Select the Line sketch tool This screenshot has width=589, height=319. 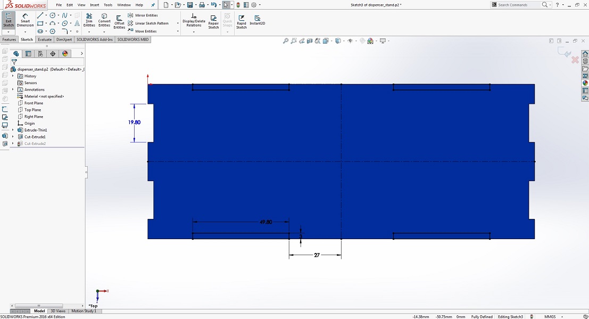click(x=40, y=15)
